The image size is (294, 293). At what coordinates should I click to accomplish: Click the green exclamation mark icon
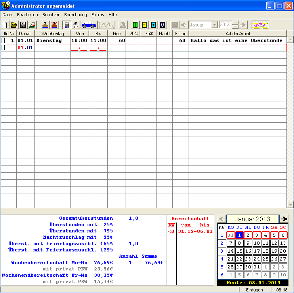pos(135,25)
